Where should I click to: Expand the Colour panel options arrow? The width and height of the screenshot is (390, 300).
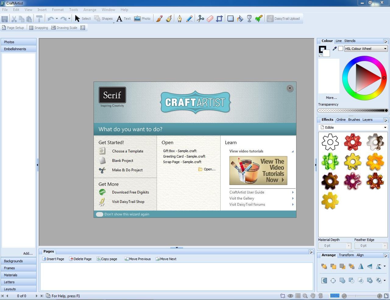coord(385,41)
